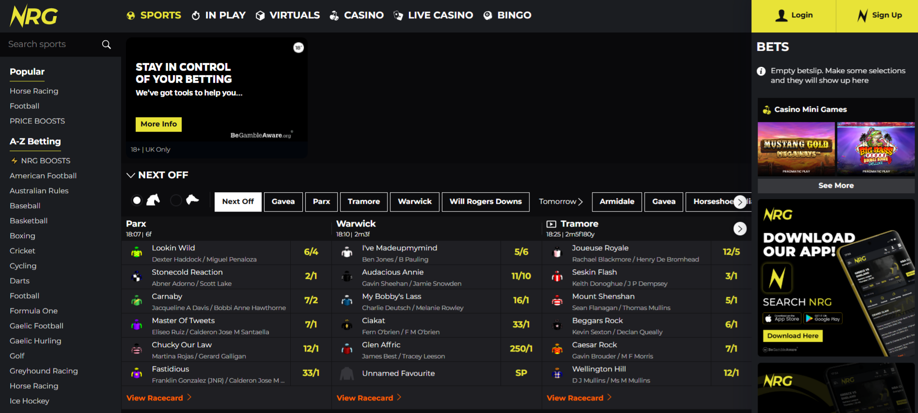The width and height of the screenshot is (918, 413).
Task: Click Wellington Hill jockey silk icon
Action: pyautogui.click(x=557, y=373)
